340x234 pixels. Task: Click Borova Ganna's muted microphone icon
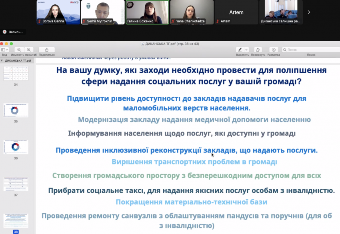(x=40, y=21)
